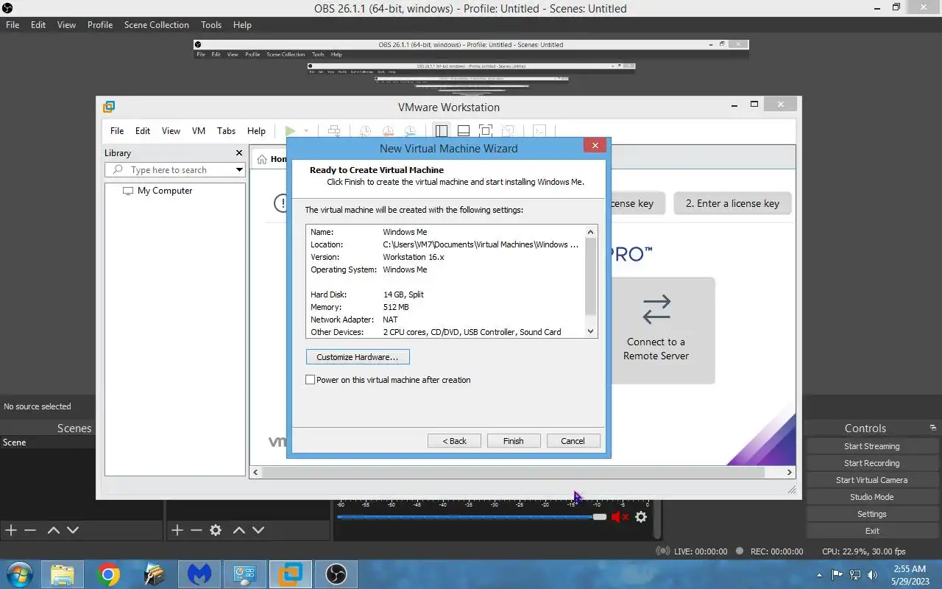
Task: Show hidden system tray icons arrow
Action: tap(820, 575)
